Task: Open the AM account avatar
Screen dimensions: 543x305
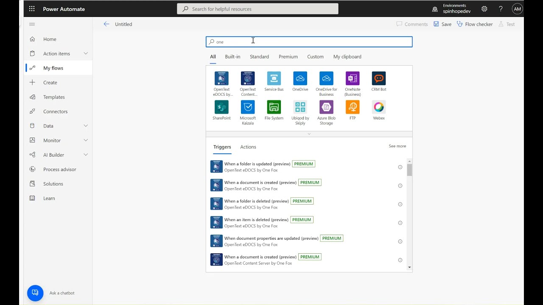Action: tap(517, 9)
